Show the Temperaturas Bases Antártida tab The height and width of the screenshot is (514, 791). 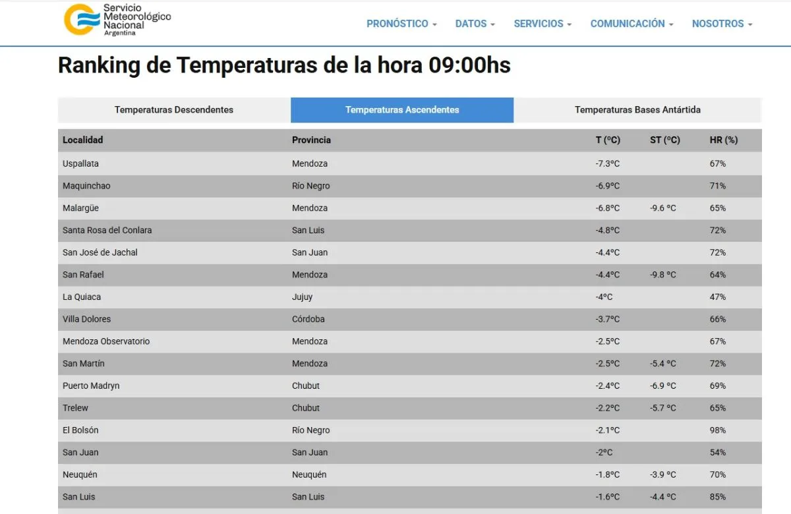(x=637, y=110)
